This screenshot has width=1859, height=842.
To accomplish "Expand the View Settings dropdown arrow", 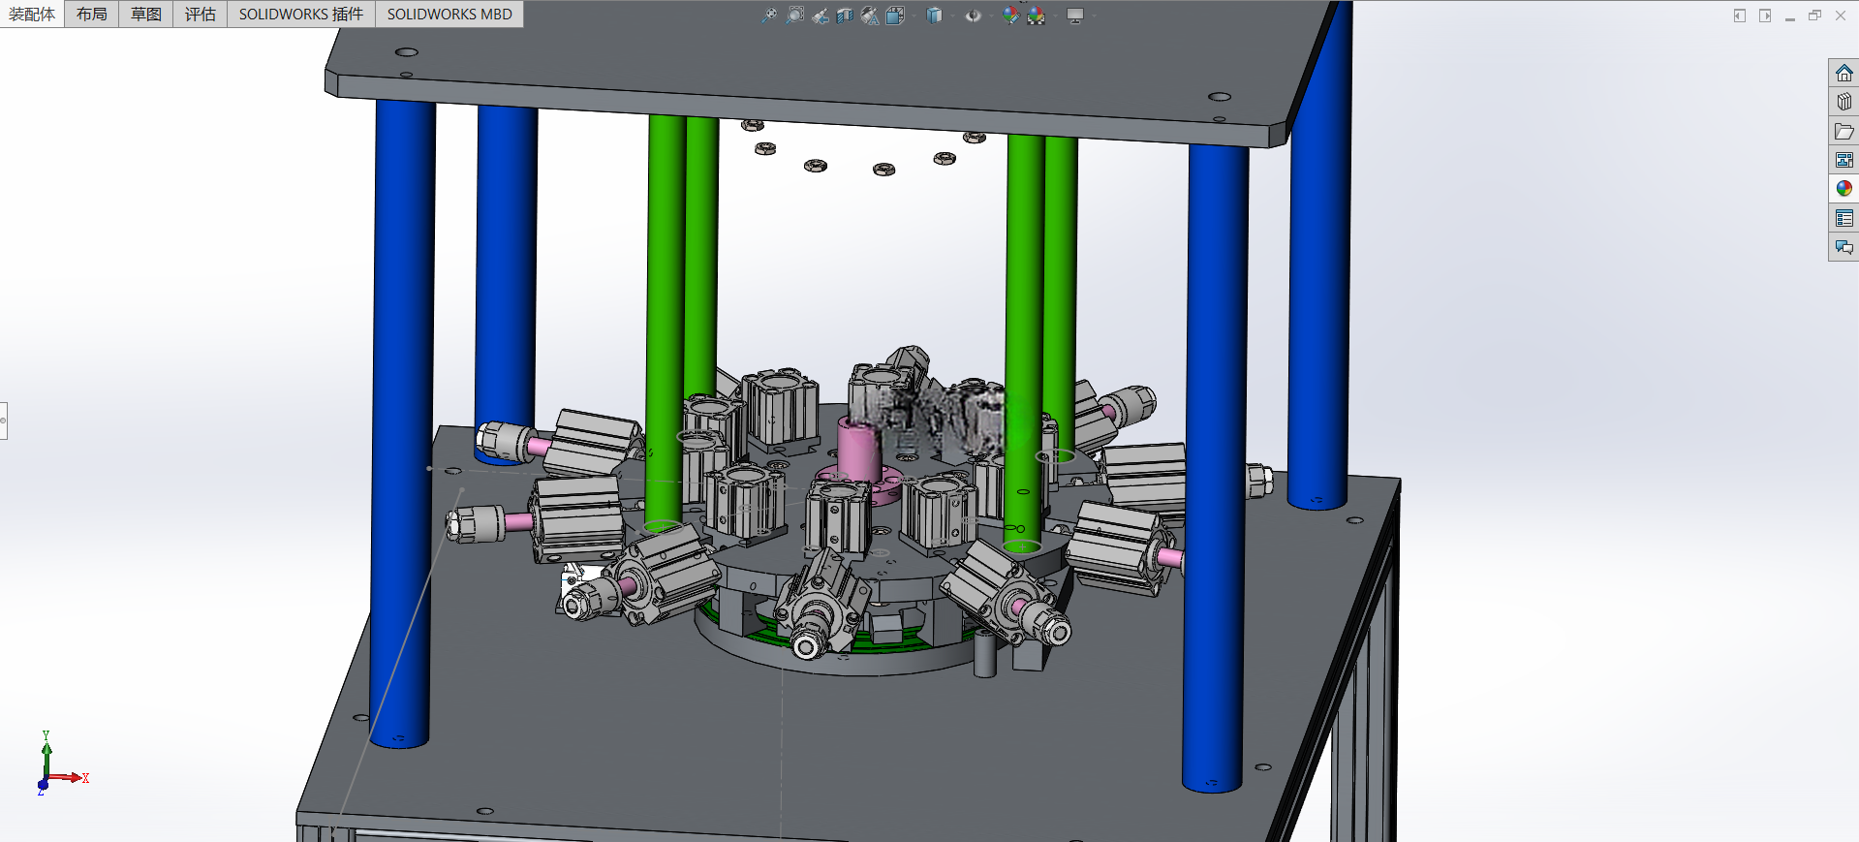I will tap(1094, 16).
